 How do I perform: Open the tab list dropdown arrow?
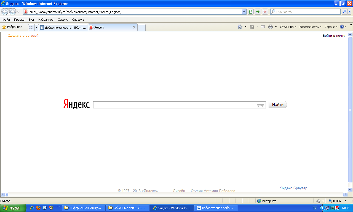pyautogui.click(x=36, y=27)
